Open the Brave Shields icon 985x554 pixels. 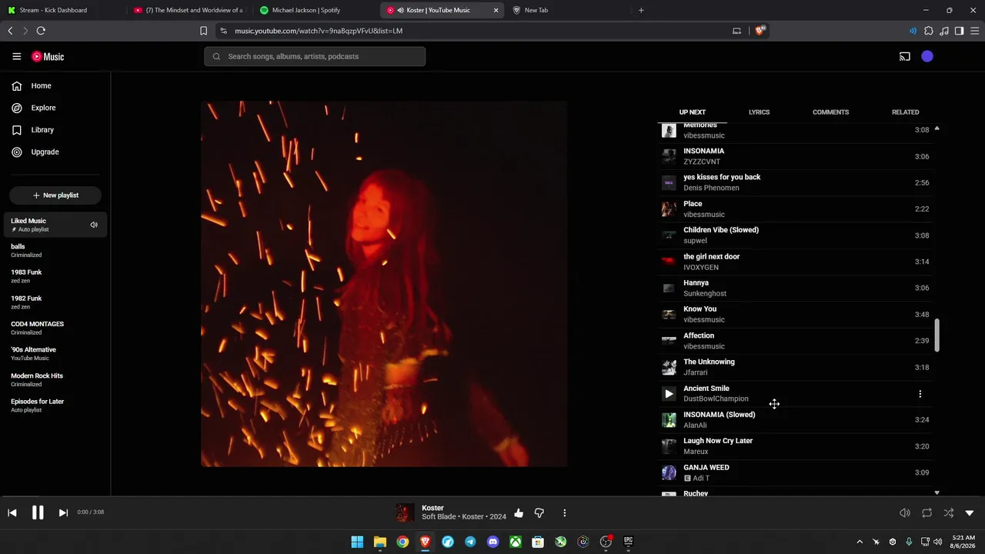[x=760, y=31]
